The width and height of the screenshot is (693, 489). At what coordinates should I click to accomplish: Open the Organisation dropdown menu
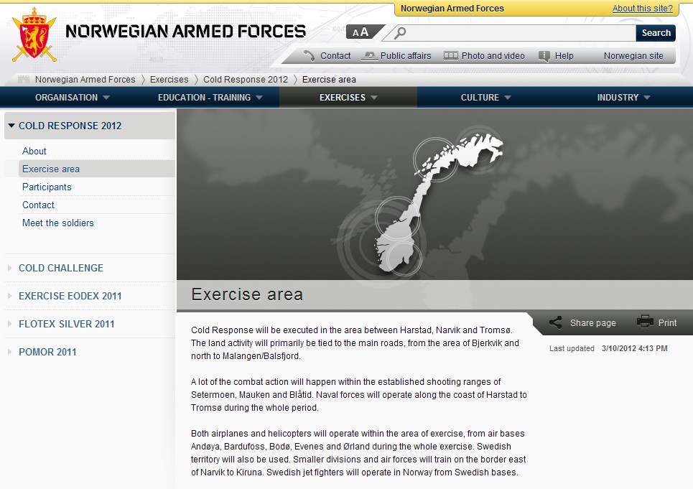pos(73,98)
